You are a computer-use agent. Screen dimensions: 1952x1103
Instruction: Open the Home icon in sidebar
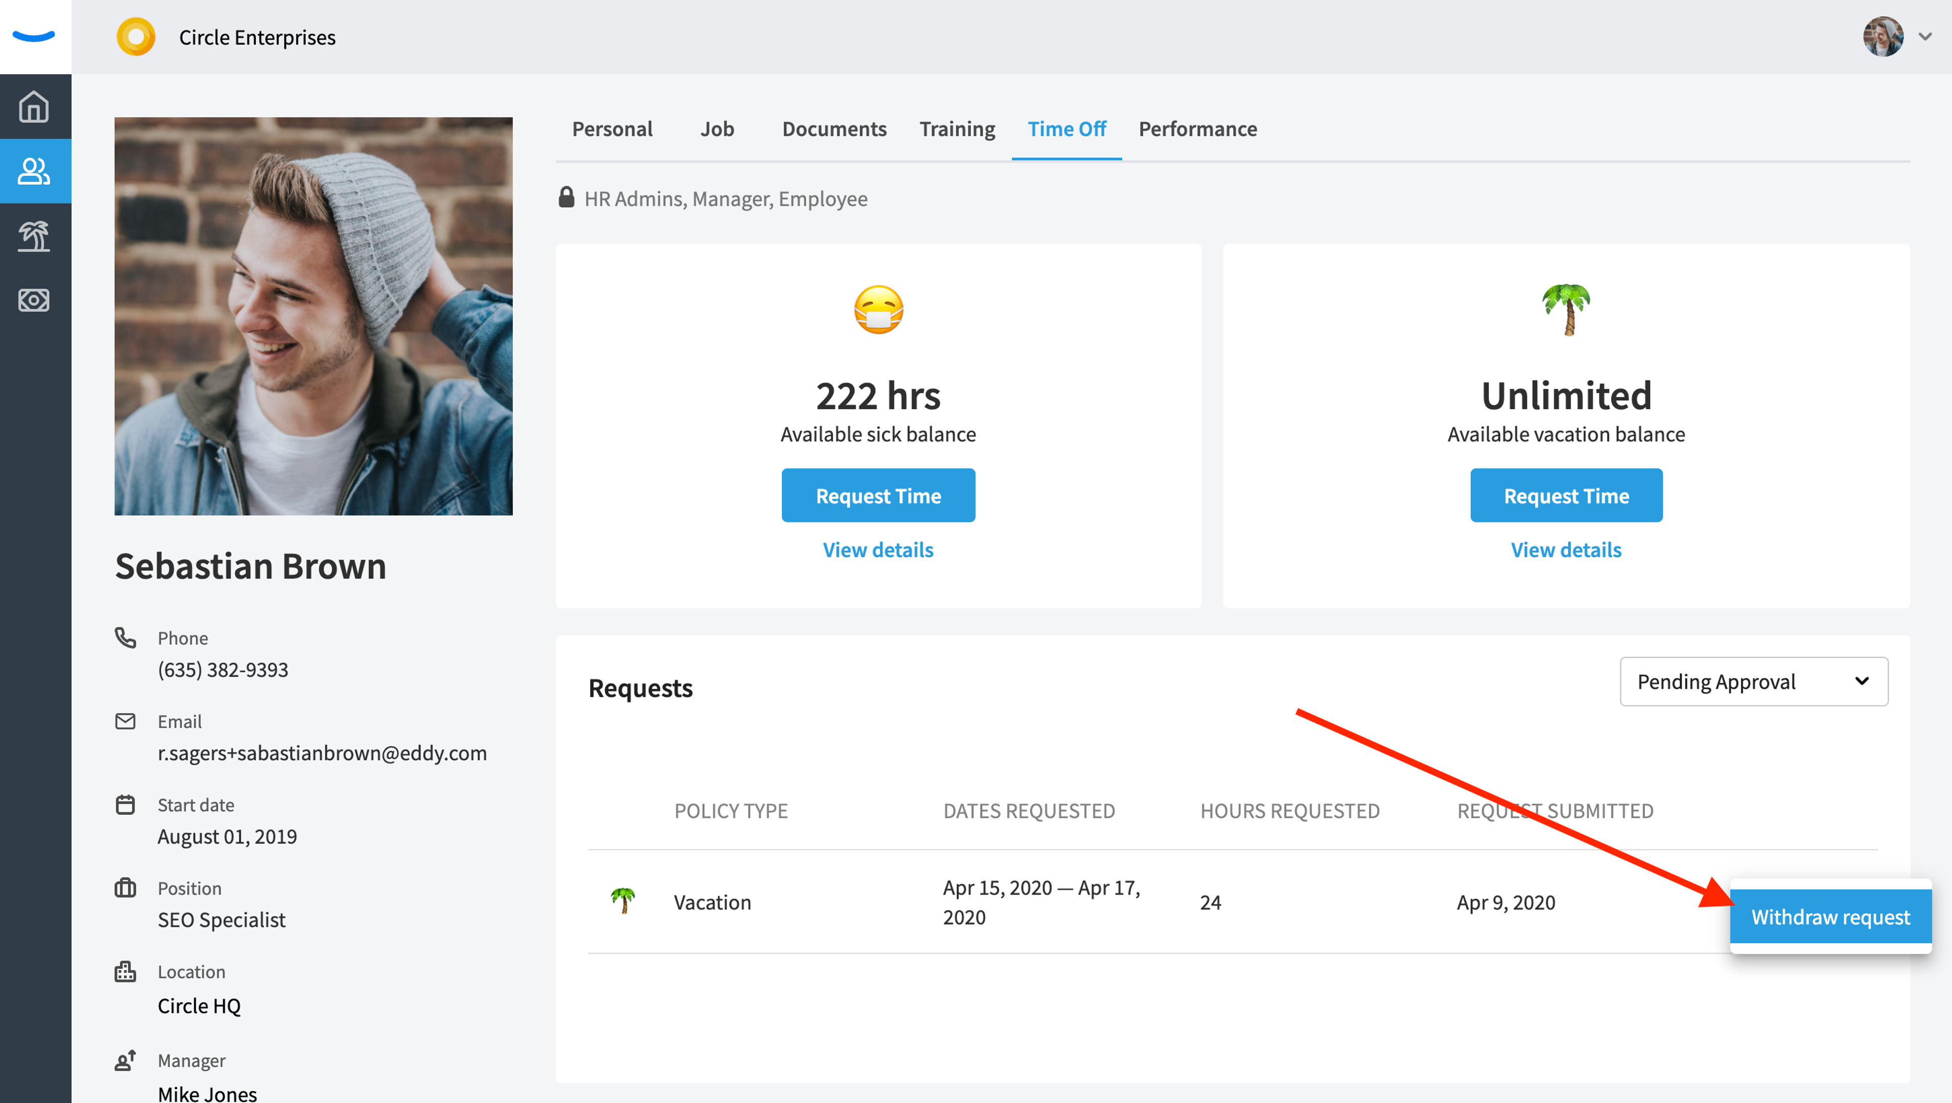[x=34, y=106]
